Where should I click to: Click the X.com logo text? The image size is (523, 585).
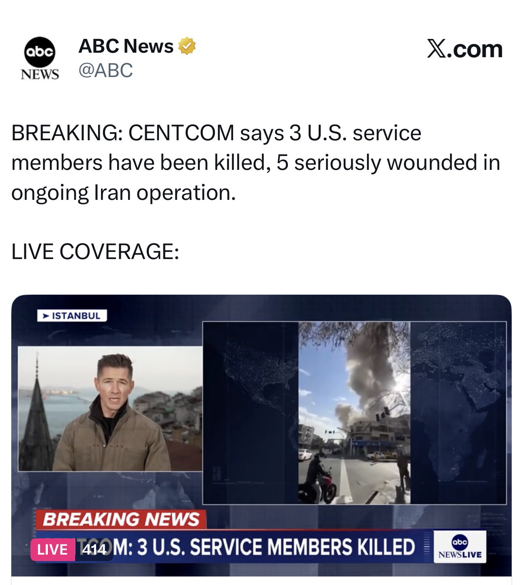(465, 49)
